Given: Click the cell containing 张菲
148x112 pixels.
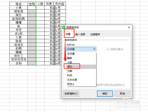Looking at the screenshot, I should (x=19, y=41).
